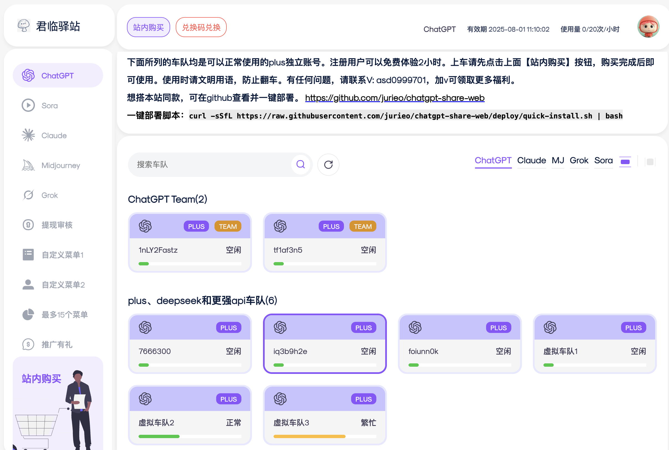Switch to vertical column layout view
This screenshot has height=450, width=669.
tap(650, 162)
